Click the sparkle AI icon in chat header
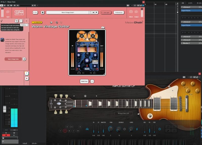 click(x=2, y=21)
